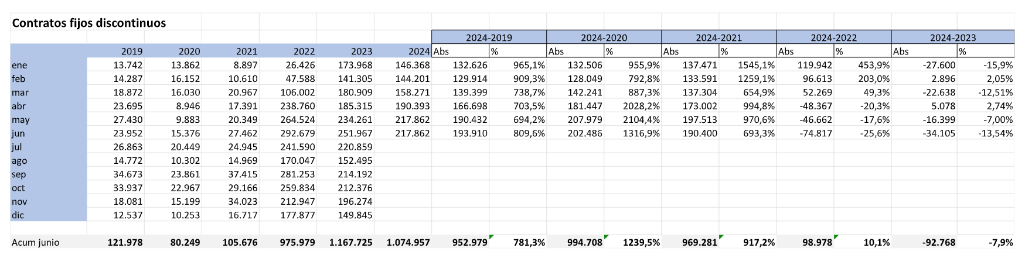Click the green error indicator on cell 98.978
The image size is (1025, 272).
coord(836,237)
